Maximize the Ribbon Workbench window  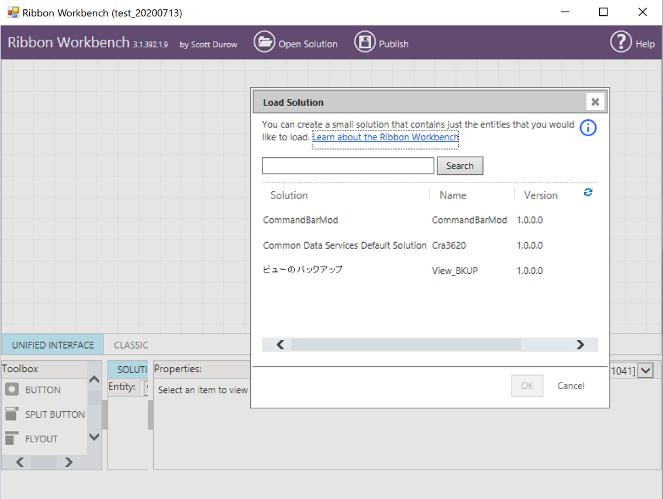point(603,12)
